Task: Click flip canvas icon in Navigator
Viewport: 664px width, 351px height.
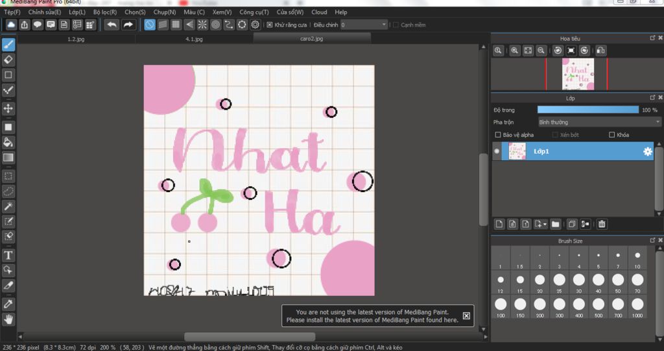Action: [x=600, y=51]
